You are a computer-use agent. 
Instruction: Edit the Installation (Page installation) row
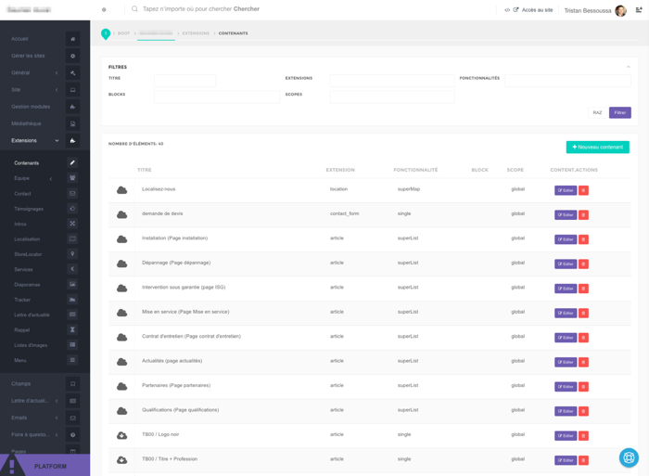[x=566, y=239]
